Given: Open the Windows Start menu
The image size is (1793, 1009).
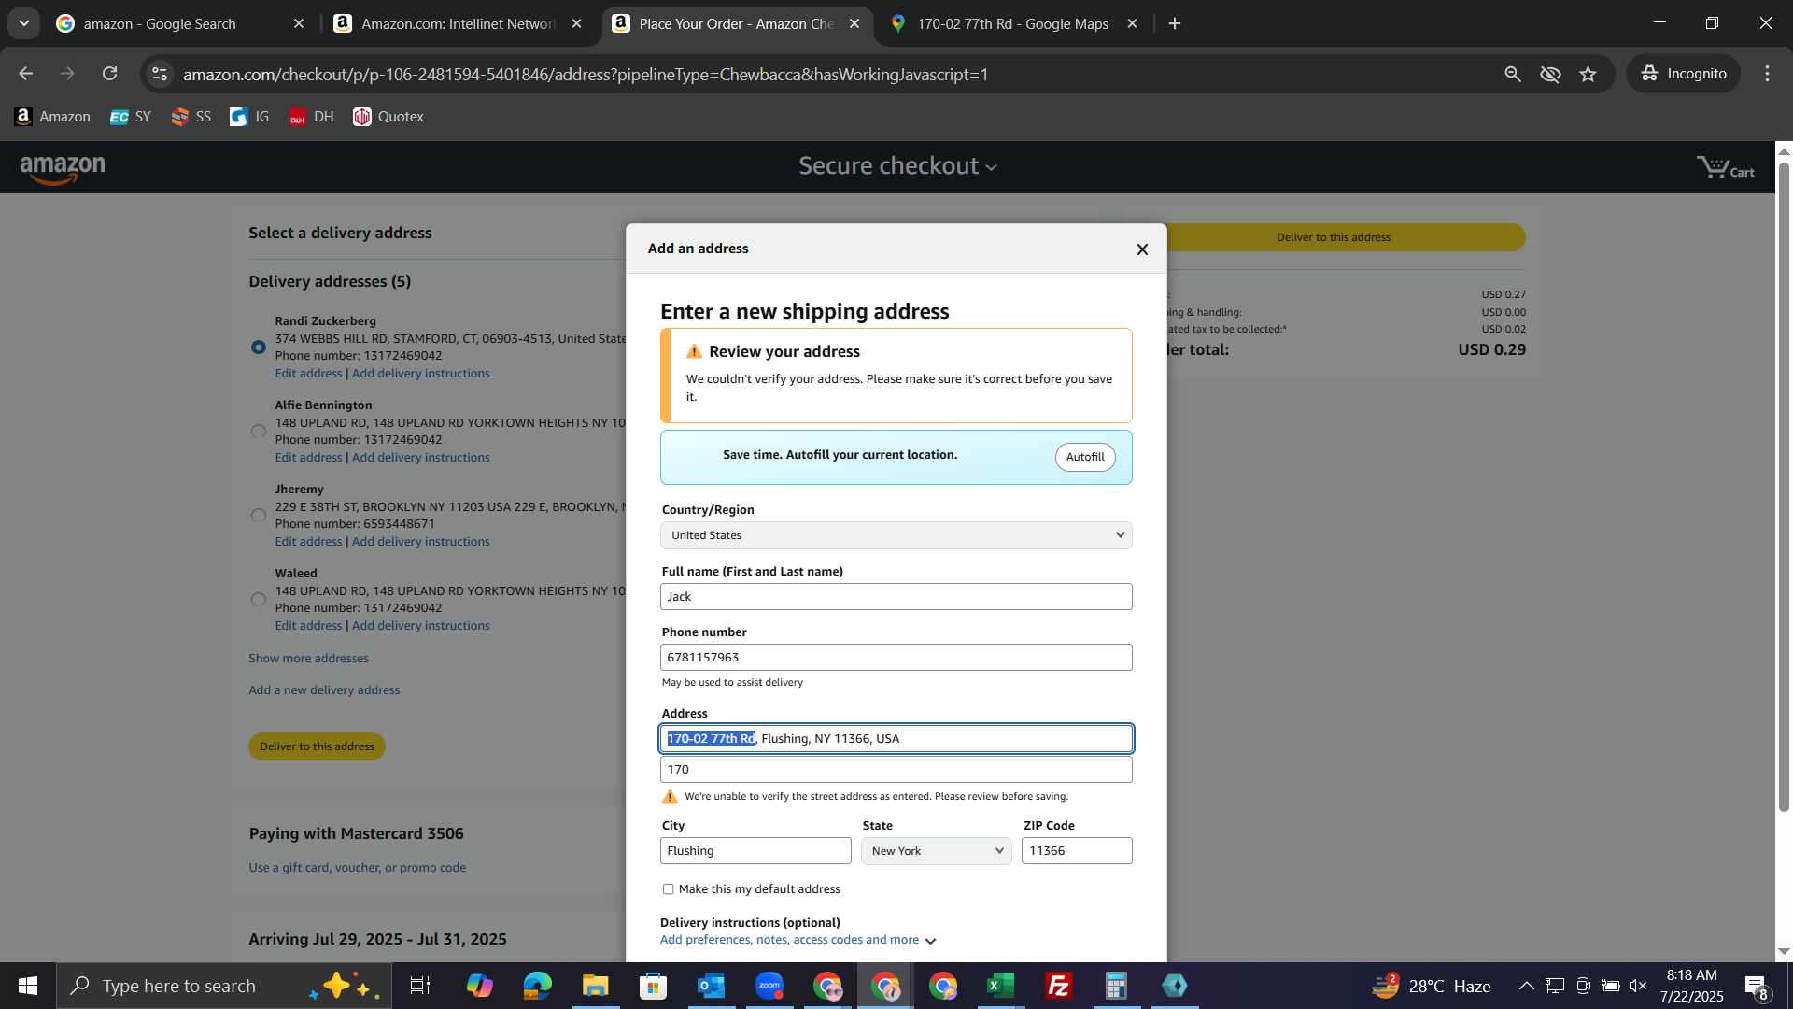Looking at the screenshot, I should coord(28,986).
